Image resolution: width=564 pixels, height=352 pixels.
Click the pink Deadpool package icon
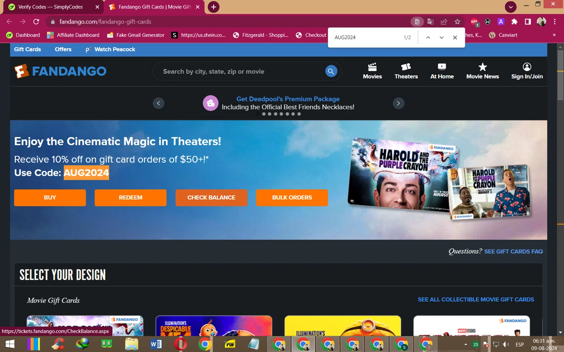coord(211,103)
